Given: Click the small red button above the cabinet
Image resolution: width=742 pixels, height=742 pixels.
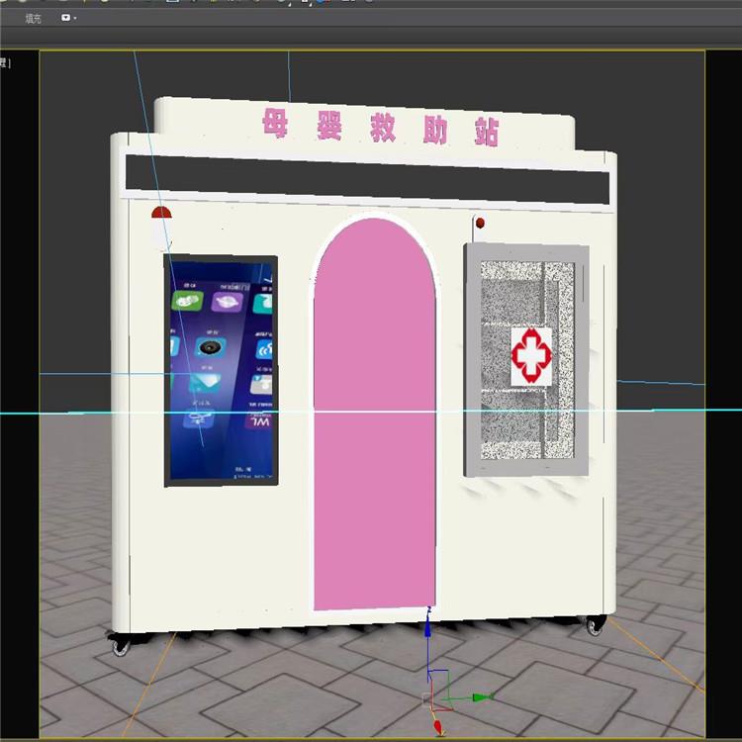Looking at the screenshot, I should coord(480,223).
